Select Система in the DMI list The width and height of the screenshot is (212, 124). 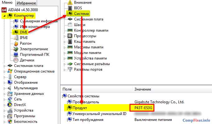81,14
